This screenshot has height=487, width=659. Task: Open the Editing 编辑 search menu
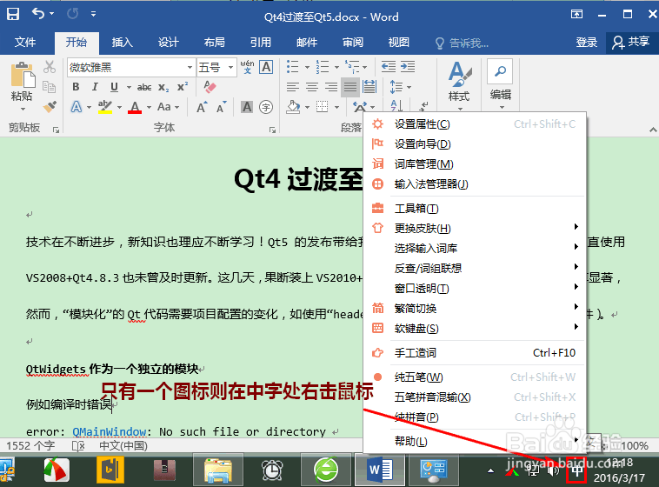(x=500, y=84)
